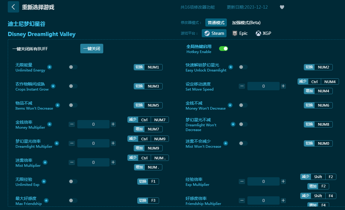Enable the Easy Unlock Dreamlight toggle
The width and height of the screenshot is (345, 210).
pos(243,67)
